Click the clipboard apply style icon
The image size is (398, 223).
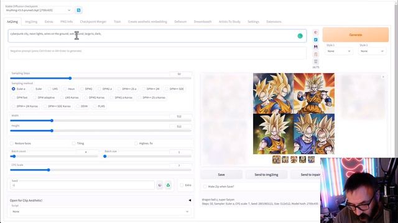pyautogui.click(x=315, y=54)
